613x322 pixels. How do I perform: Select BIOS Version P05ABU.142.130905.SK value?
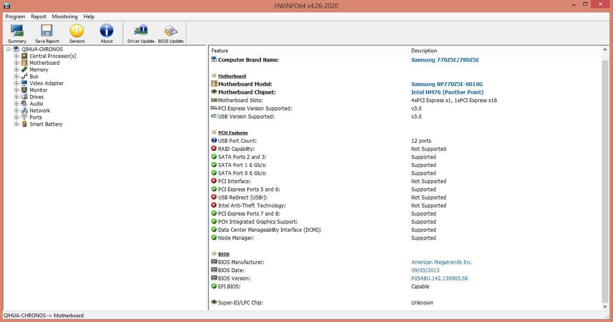pyautogui.click(x=440, y=279)
